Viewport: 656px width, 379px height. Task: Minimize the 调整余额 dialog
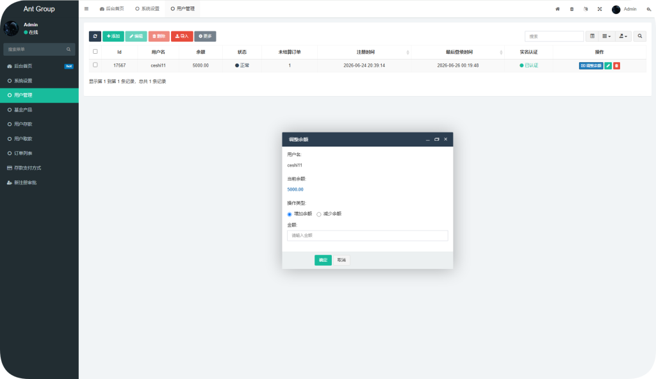(x=427, y=140)
